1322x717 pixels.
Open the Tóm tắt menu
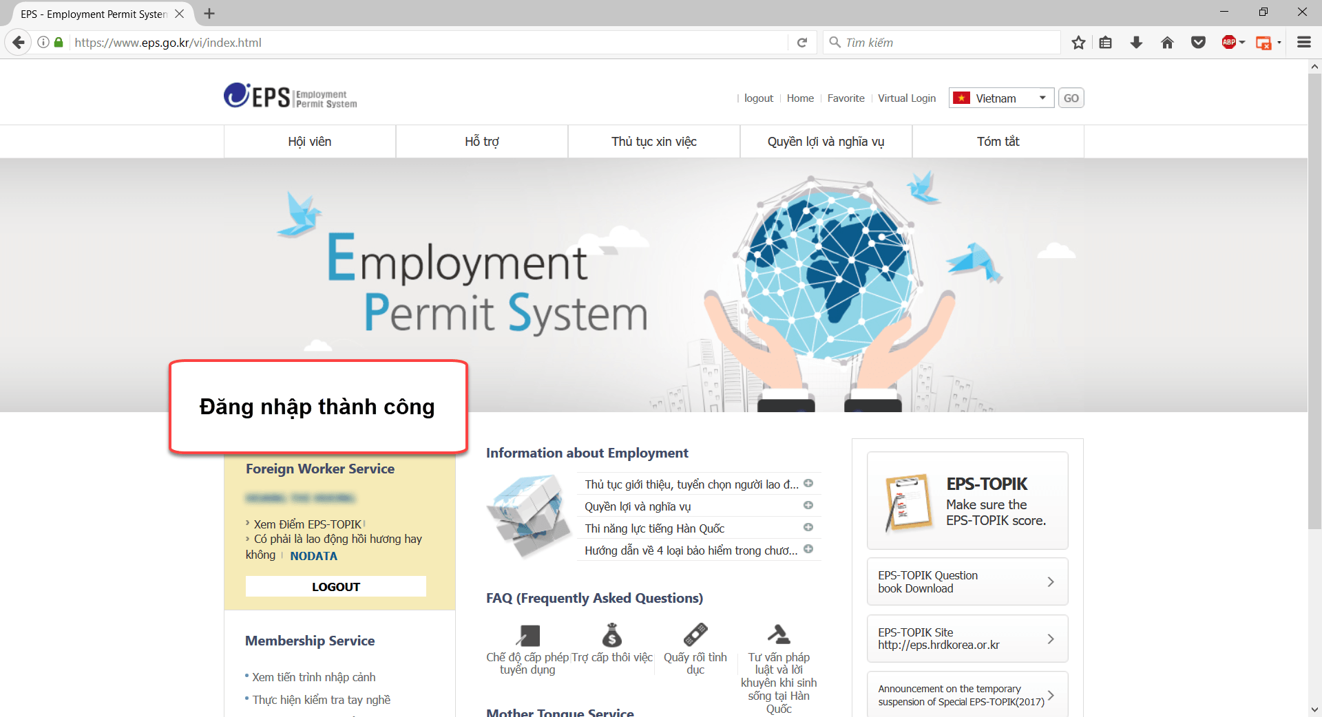[998, 142]
